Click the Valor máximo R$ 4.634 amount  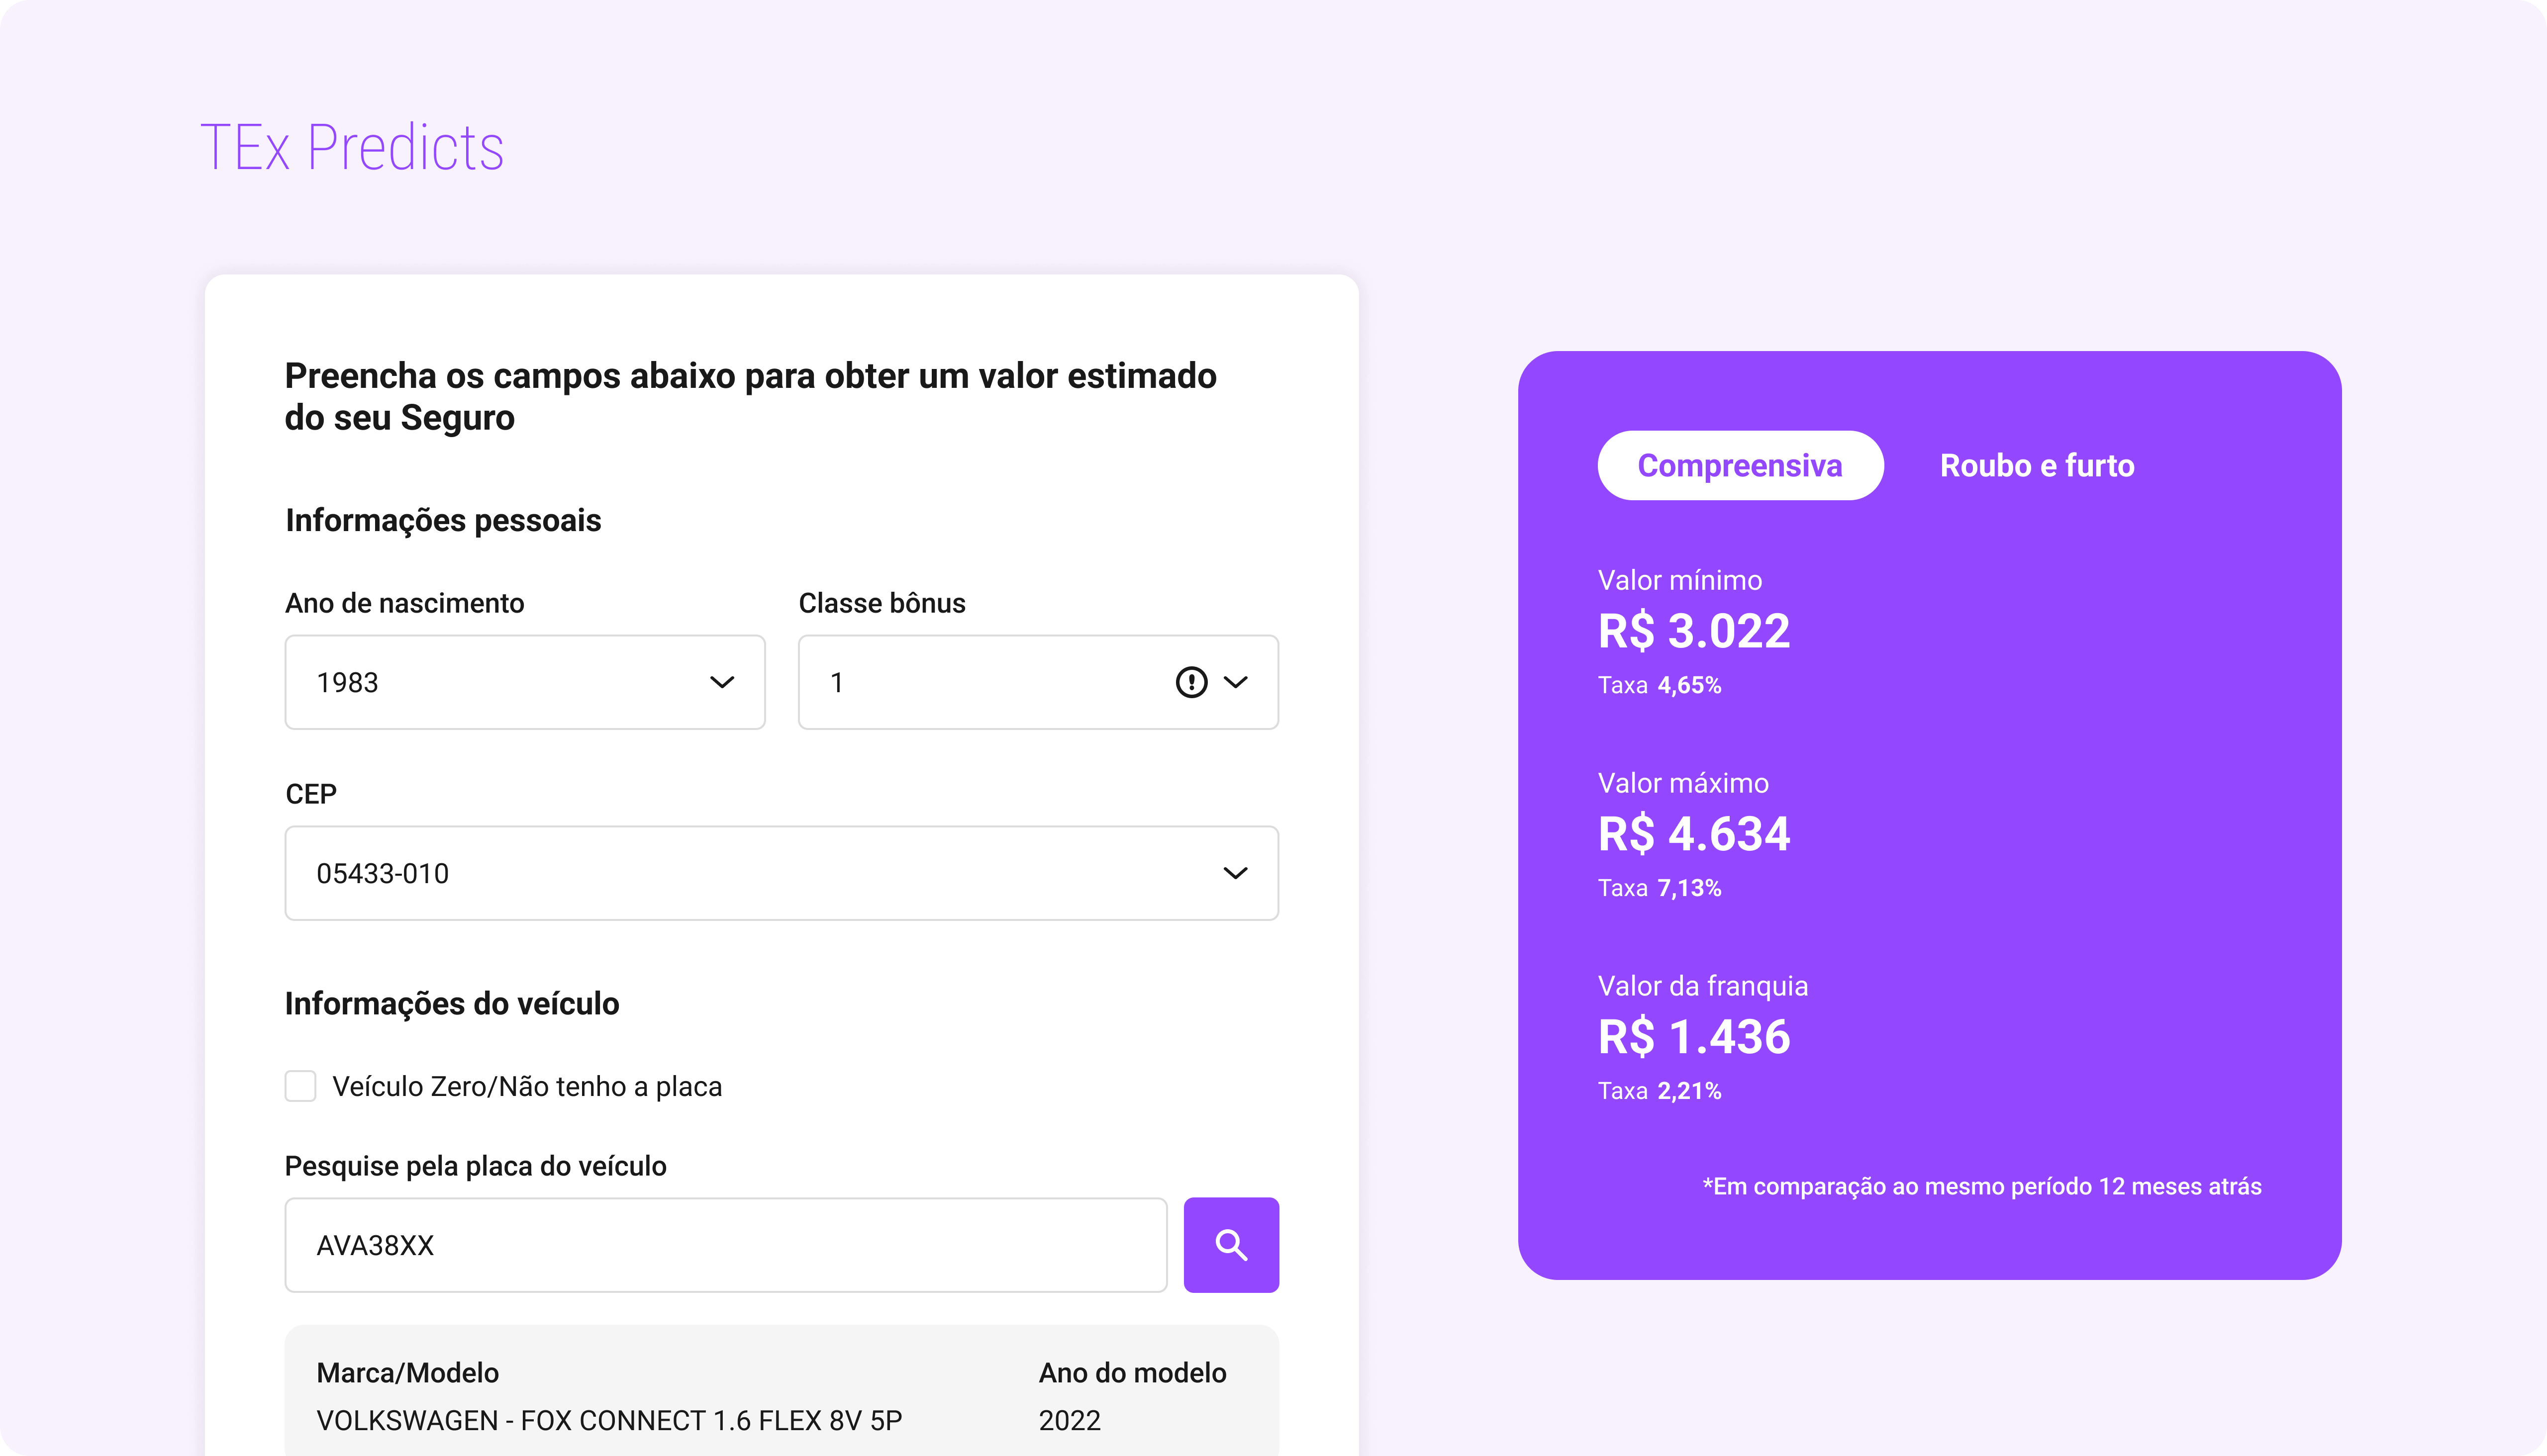coord(1694,834)
